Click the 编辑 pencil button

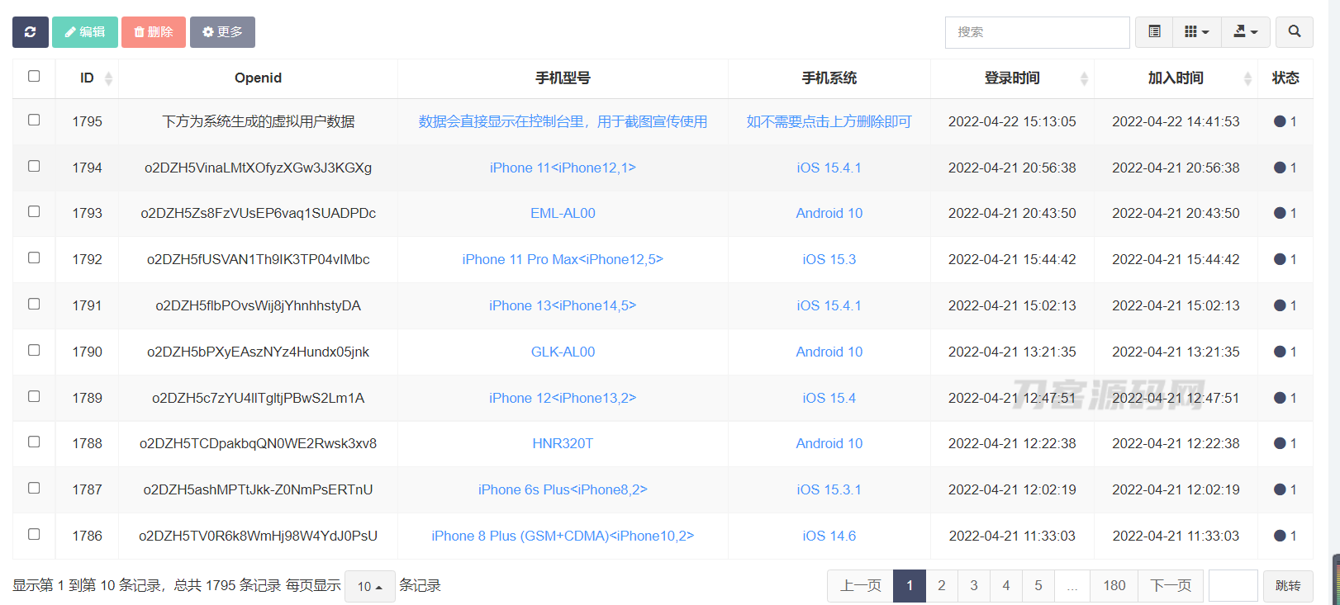(x=85, y=32)
